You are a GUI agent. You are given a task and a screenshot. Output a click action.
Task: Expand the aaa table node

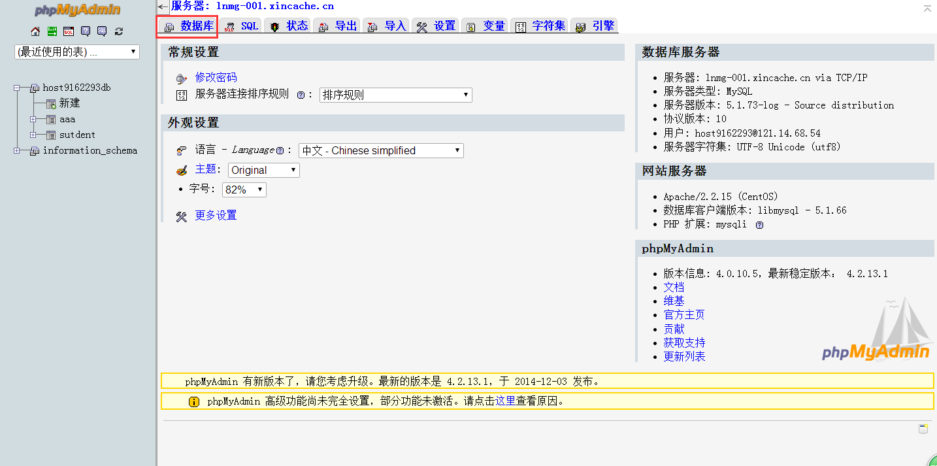pos(33,119)
